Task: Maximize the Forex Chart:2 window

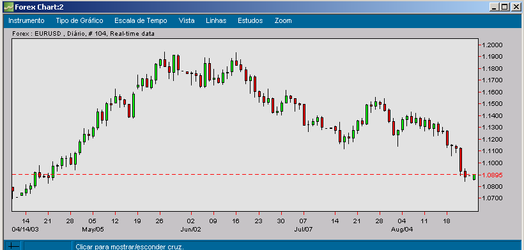Action: [504, 6]
